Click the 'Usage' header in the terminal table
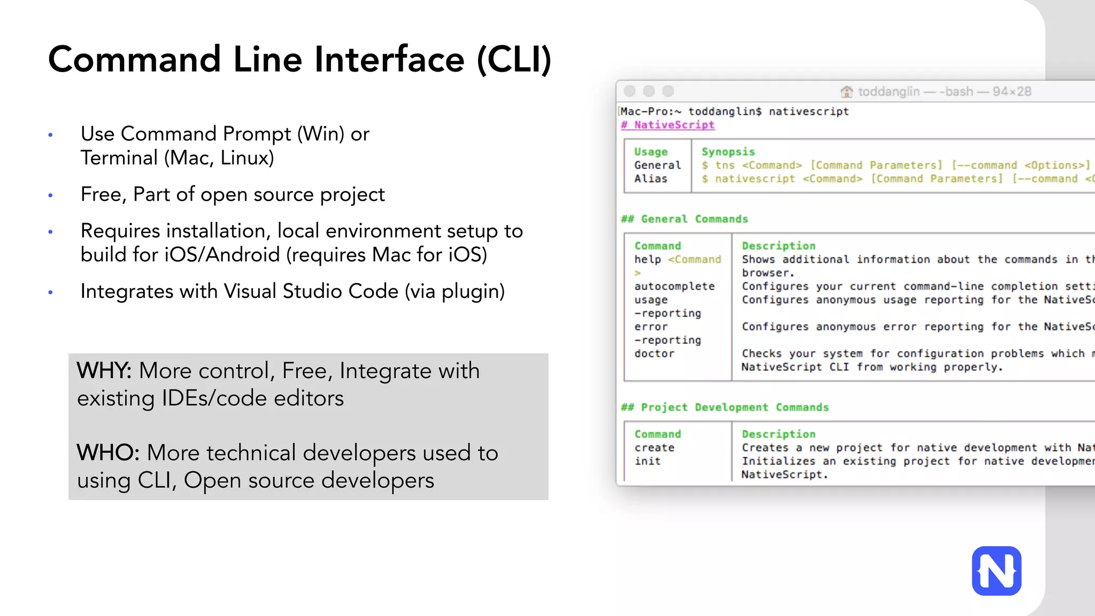1095x616 pixels. pos(651,152)
